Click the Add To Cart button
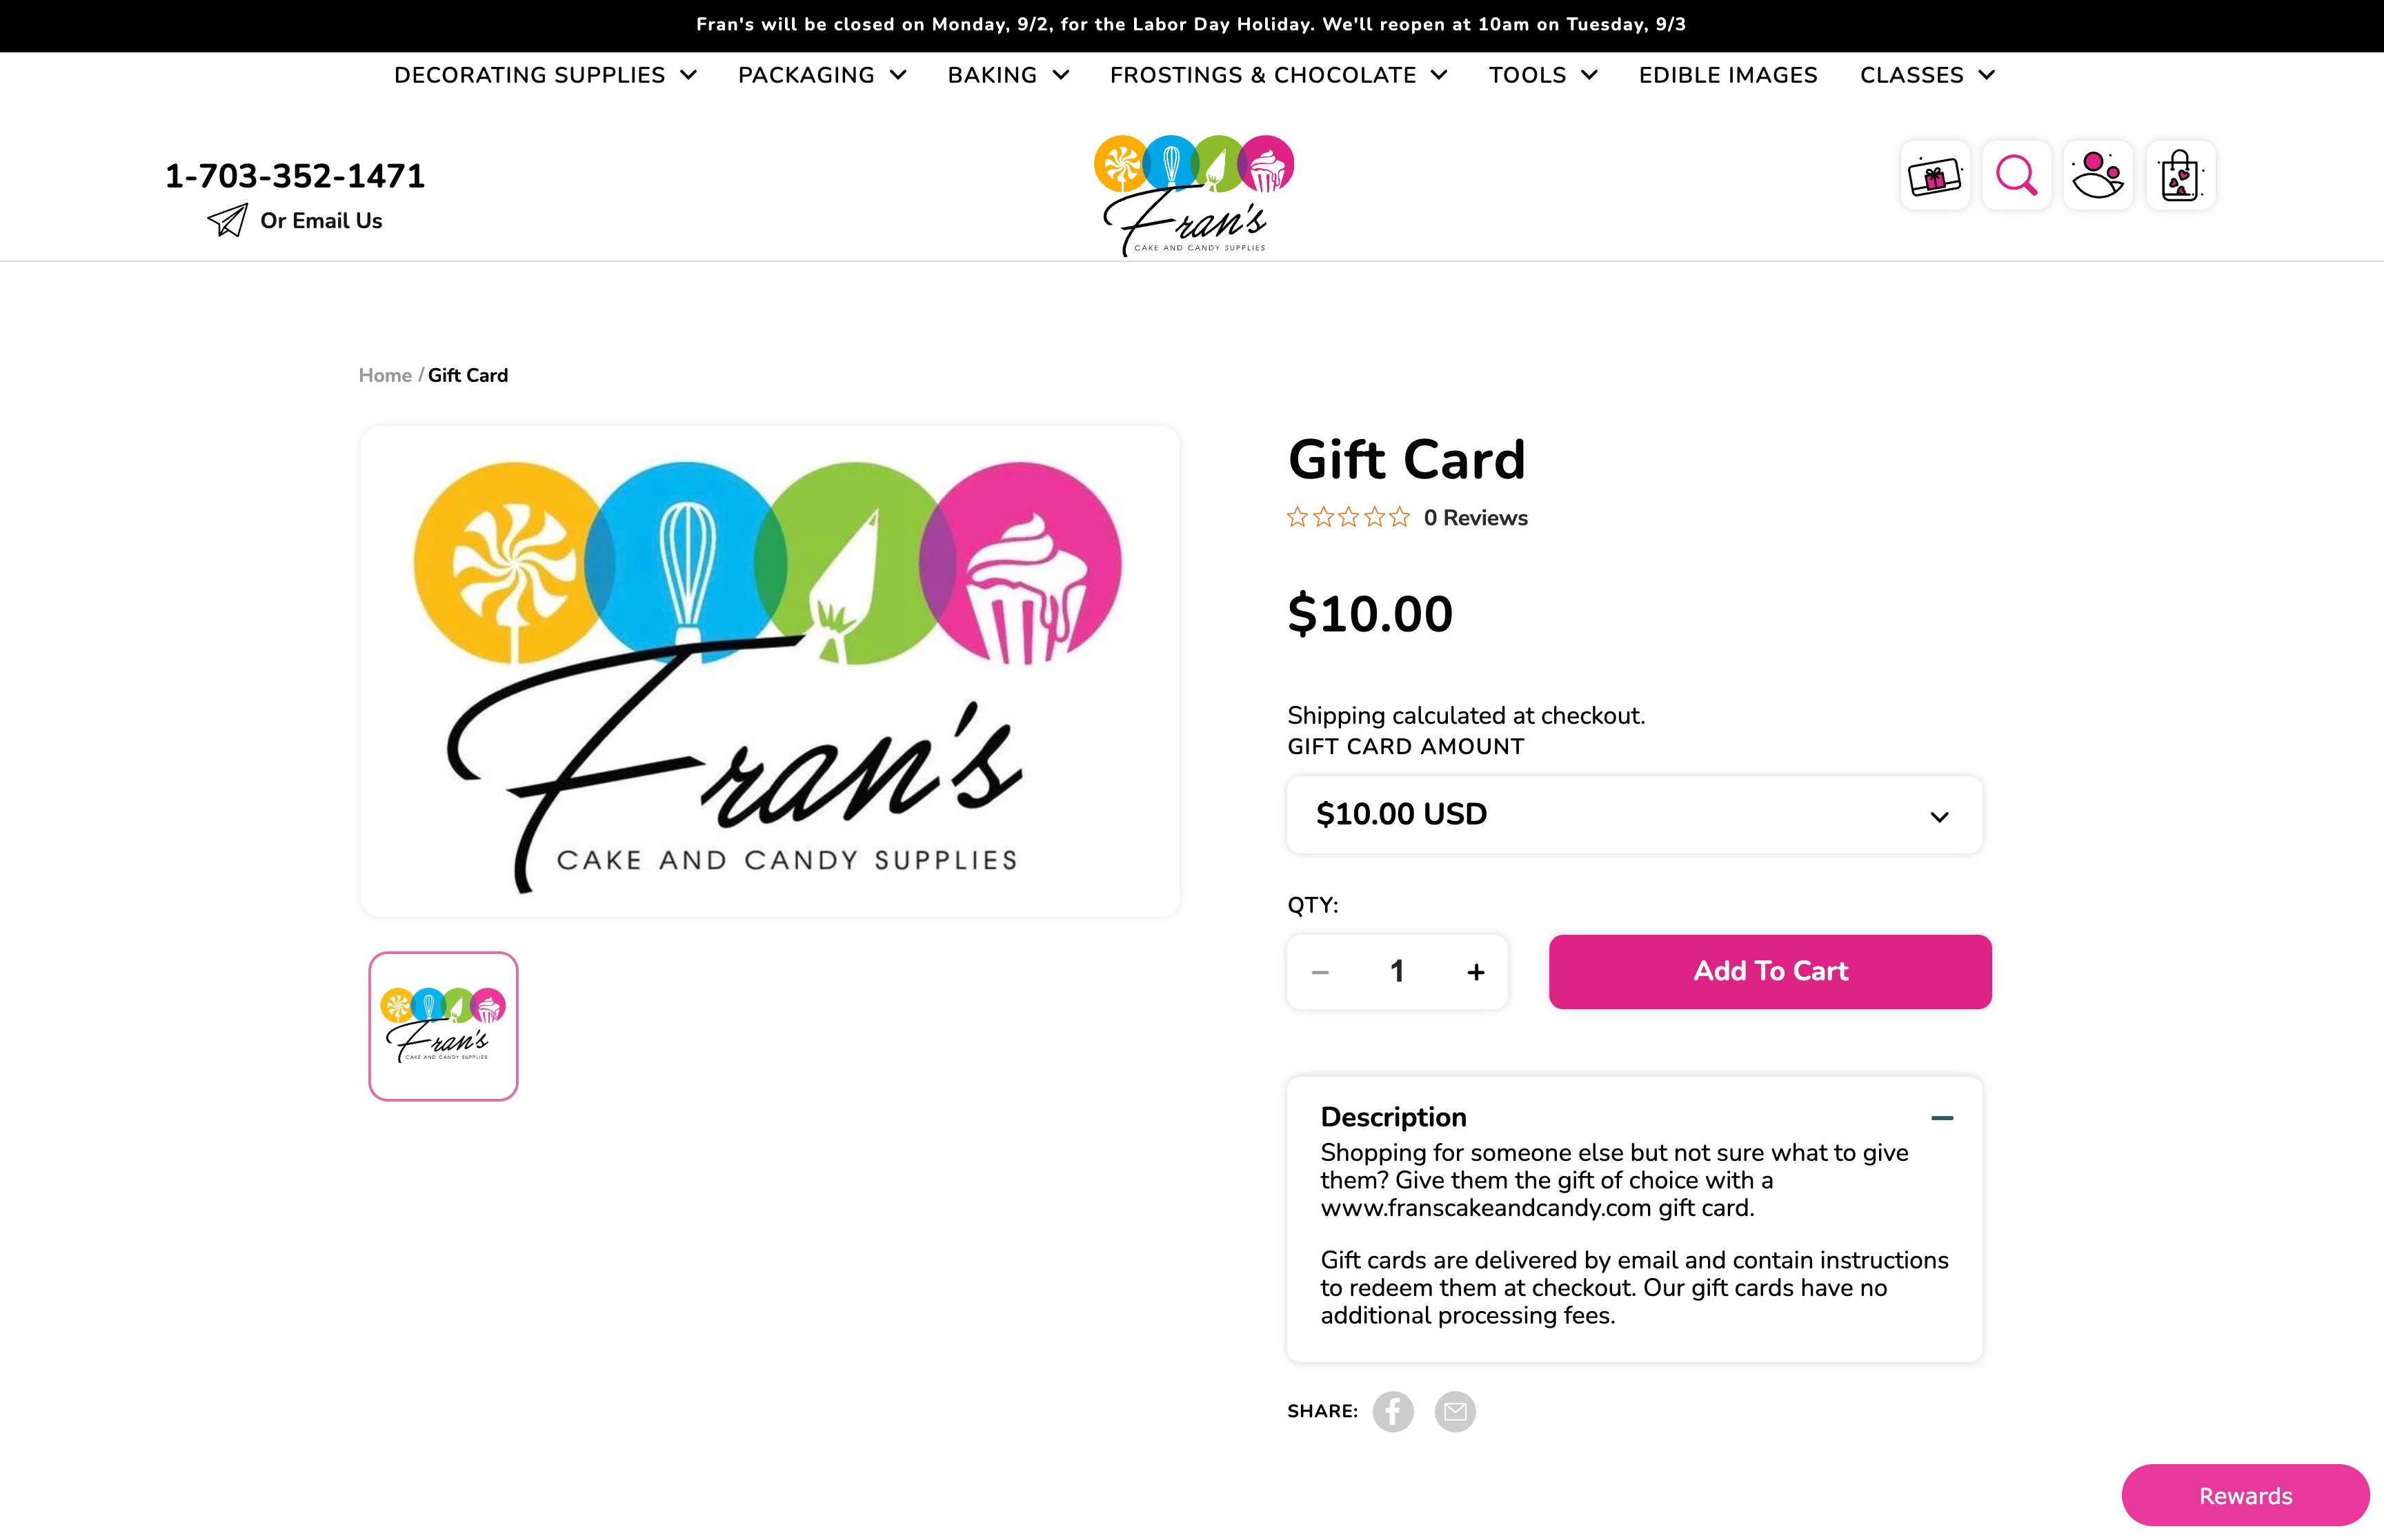2384x1540 pixels. click(1770, 971)
